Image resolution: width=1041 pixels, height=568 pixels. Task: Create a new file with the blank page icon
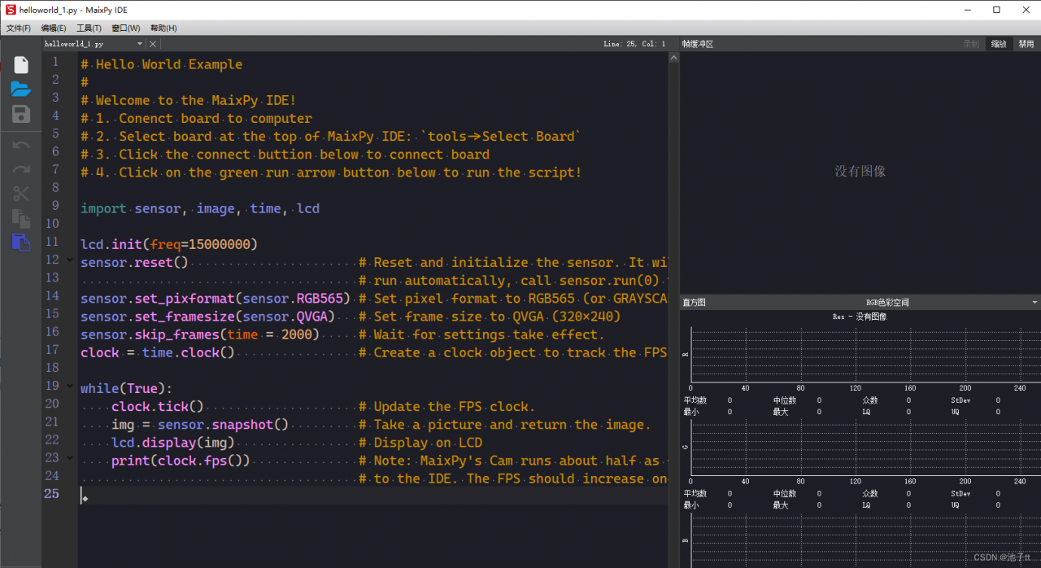[21, 65]
